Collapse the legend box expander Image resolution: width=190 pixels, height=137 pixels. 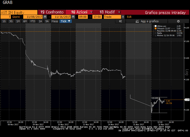[x=154, y=26]
